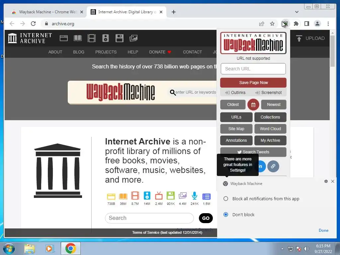Viewport: 340px width, 255px height.
Task: Open the Wayback Machine extension icon in toolbar
Action: click(x=285, y=24)
